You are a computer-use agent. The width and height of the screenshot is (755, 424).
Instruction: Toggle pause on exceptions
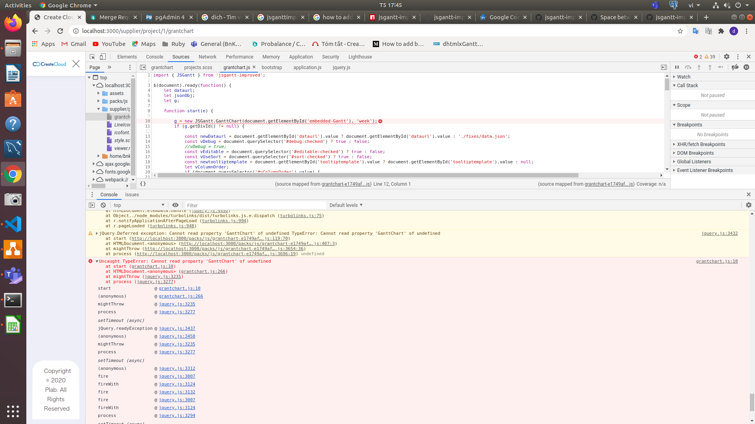click(746, 67)
